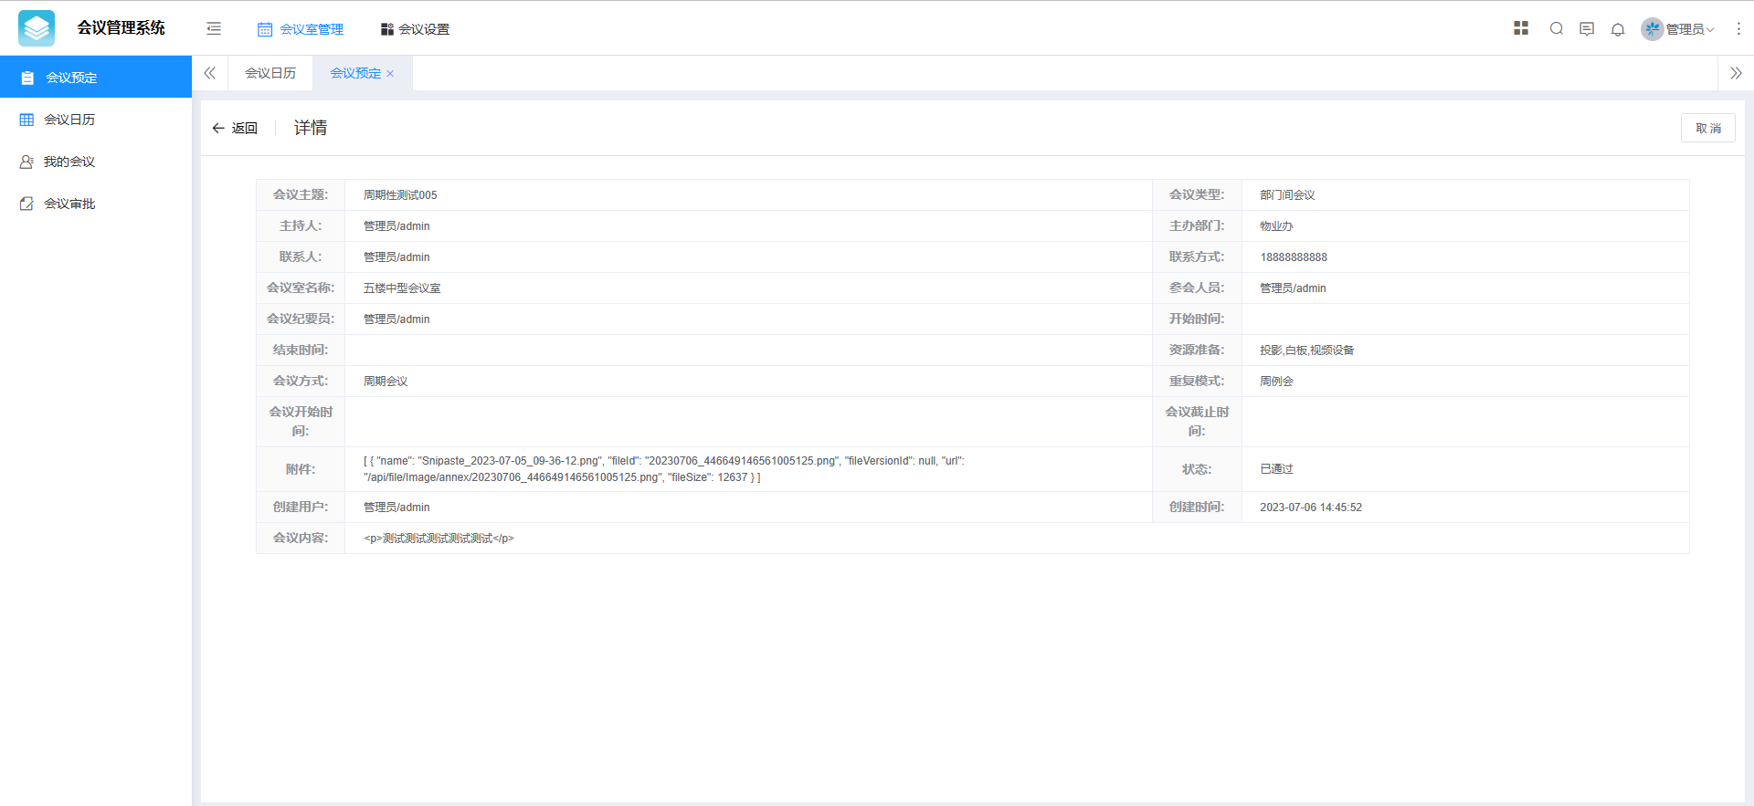The image size is (1754, 806).
Task: Expand the 管理员 user dropdown
Action: click(x=1690, y=29)
